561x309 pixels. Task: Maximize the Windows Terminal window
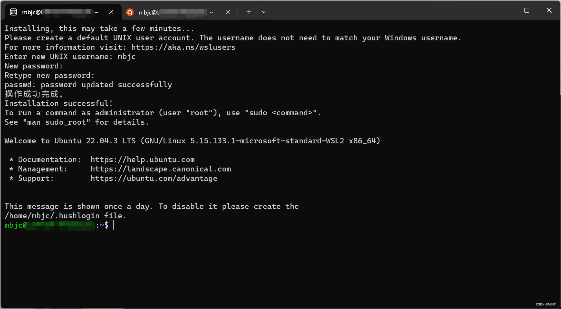pyautogui.click(x=527, y=10)
